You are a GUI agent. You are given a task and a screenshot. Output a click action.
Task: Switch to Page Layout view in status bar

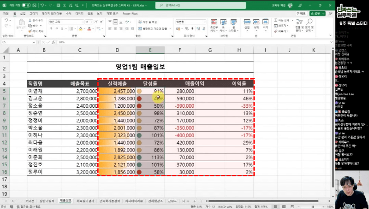tap(283, 207)
